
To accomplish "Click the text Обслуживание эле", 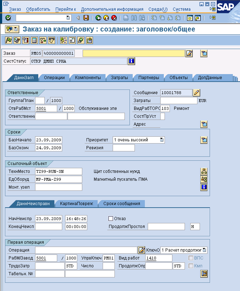I will click(98, 108).
